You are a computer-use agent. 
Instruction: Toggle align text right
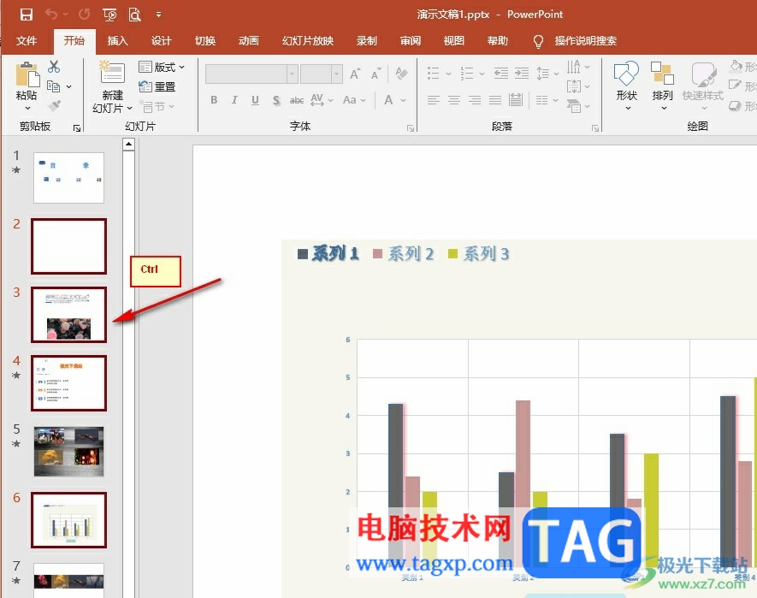click(475, 100)
